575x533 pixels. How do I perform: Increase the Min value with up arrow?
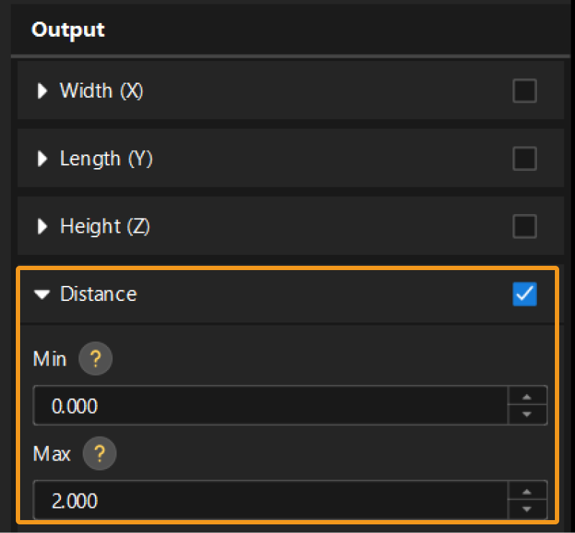(527, 397)
